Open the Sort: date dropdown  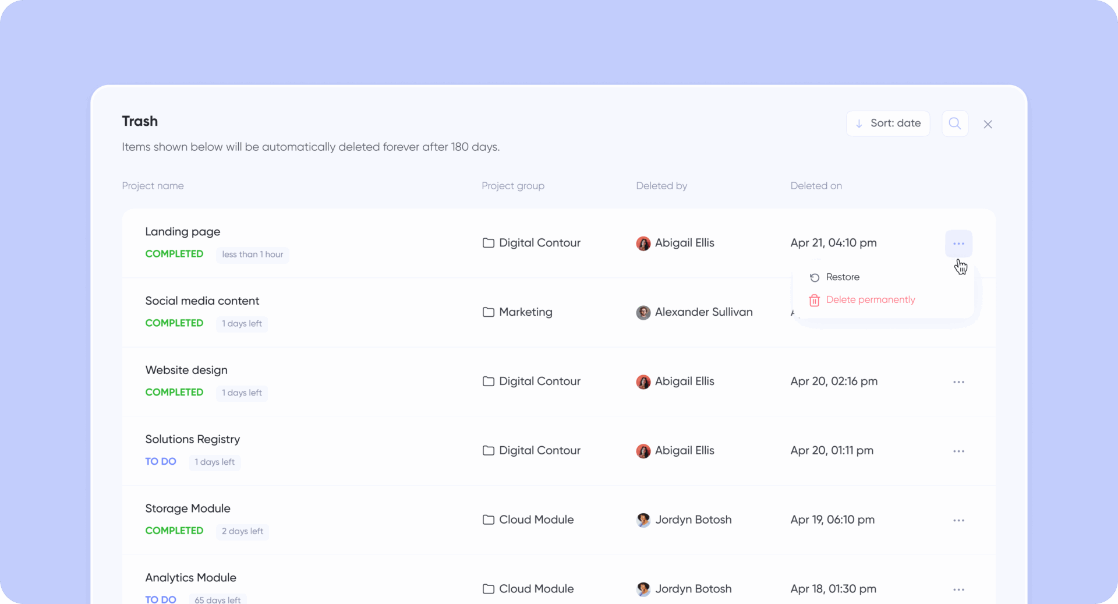tap(887, 123)
